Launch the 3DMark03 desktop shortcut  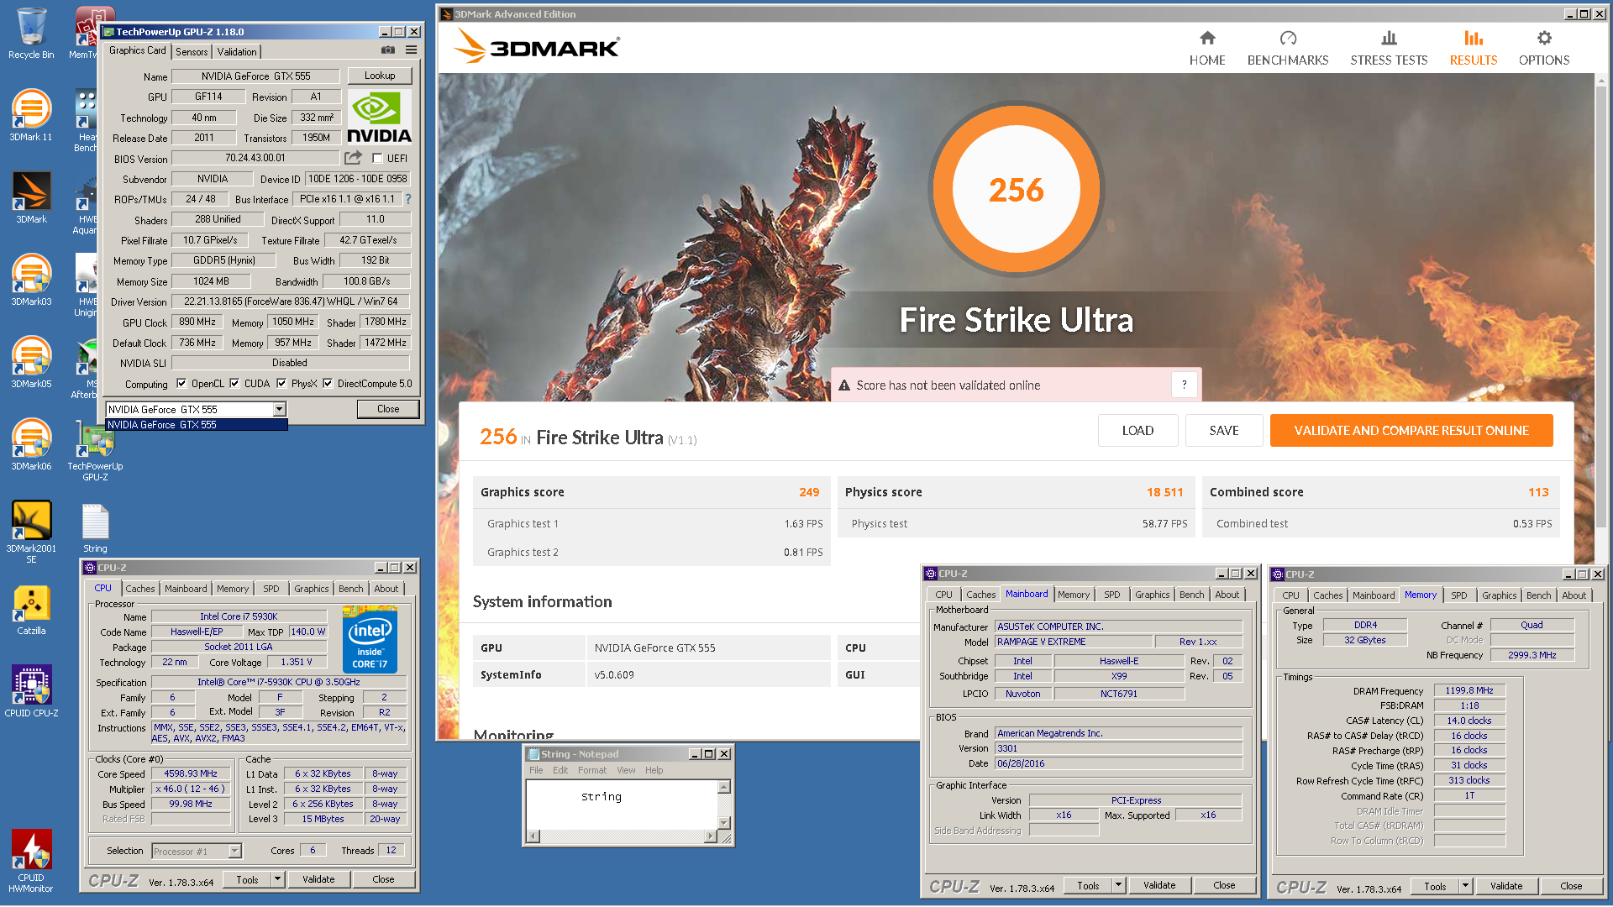(31, 280)
